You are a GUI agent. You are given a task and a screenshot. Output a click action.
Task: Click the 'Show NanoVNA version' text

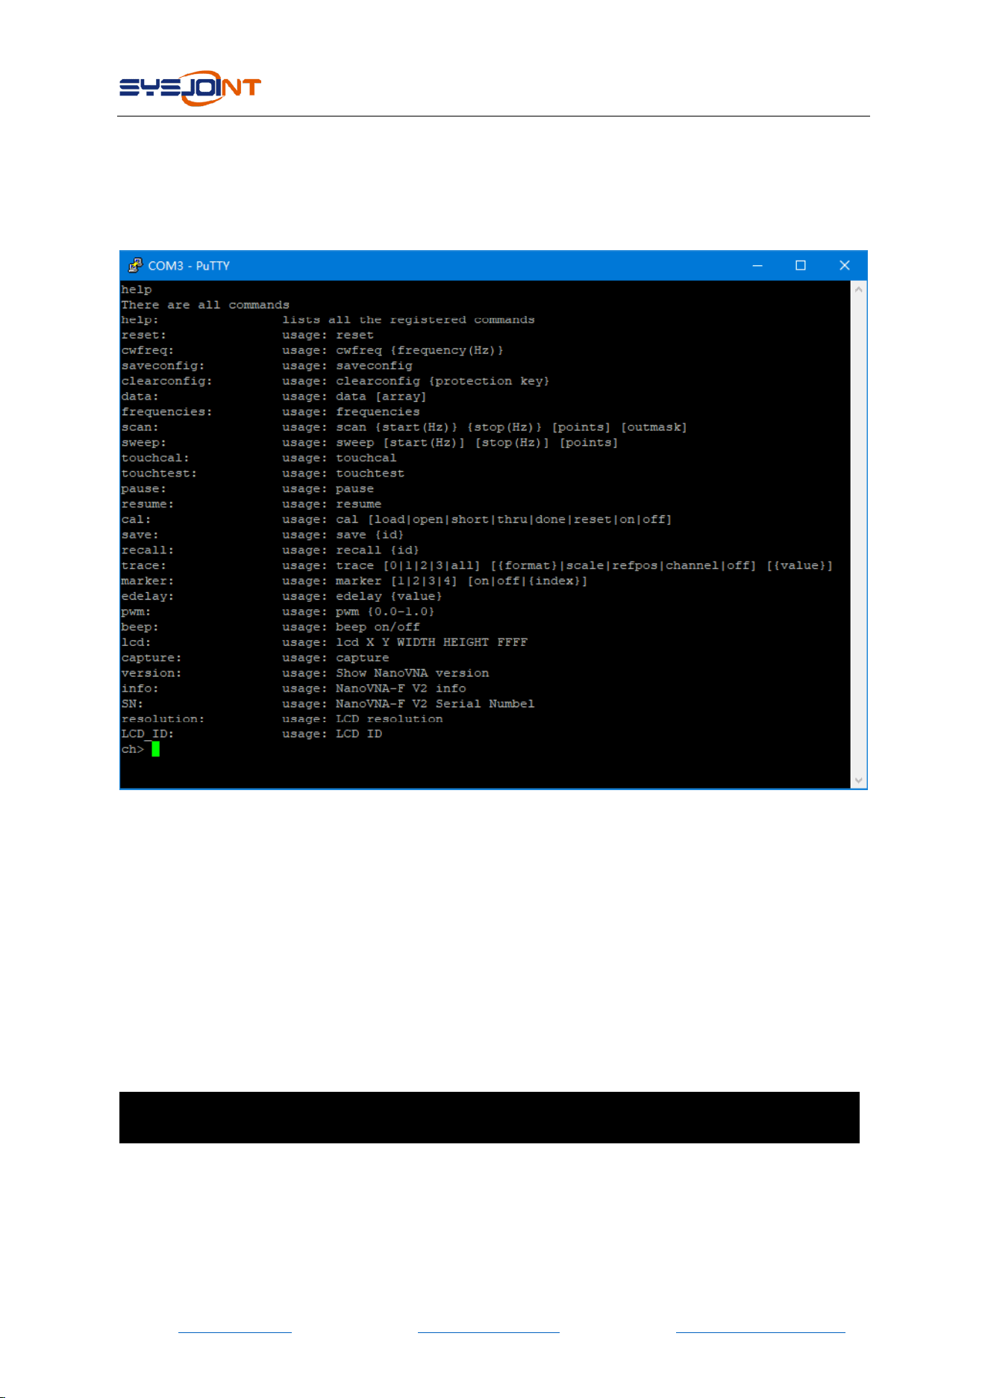[x=412, y=674]
